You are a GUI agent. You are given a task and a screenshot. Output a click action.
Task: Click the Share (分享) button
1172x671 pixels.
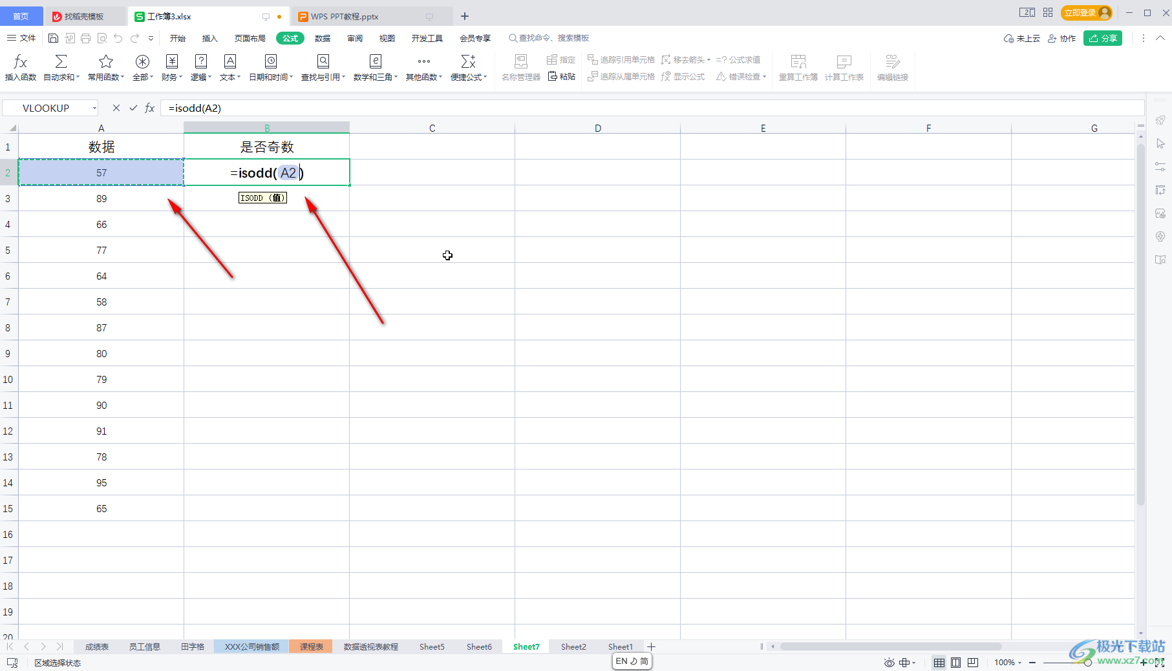[x=1103, y=38]
